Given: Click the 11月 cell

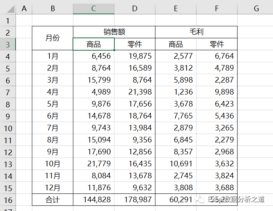Looking at the screenshot, I should [53, 176].
